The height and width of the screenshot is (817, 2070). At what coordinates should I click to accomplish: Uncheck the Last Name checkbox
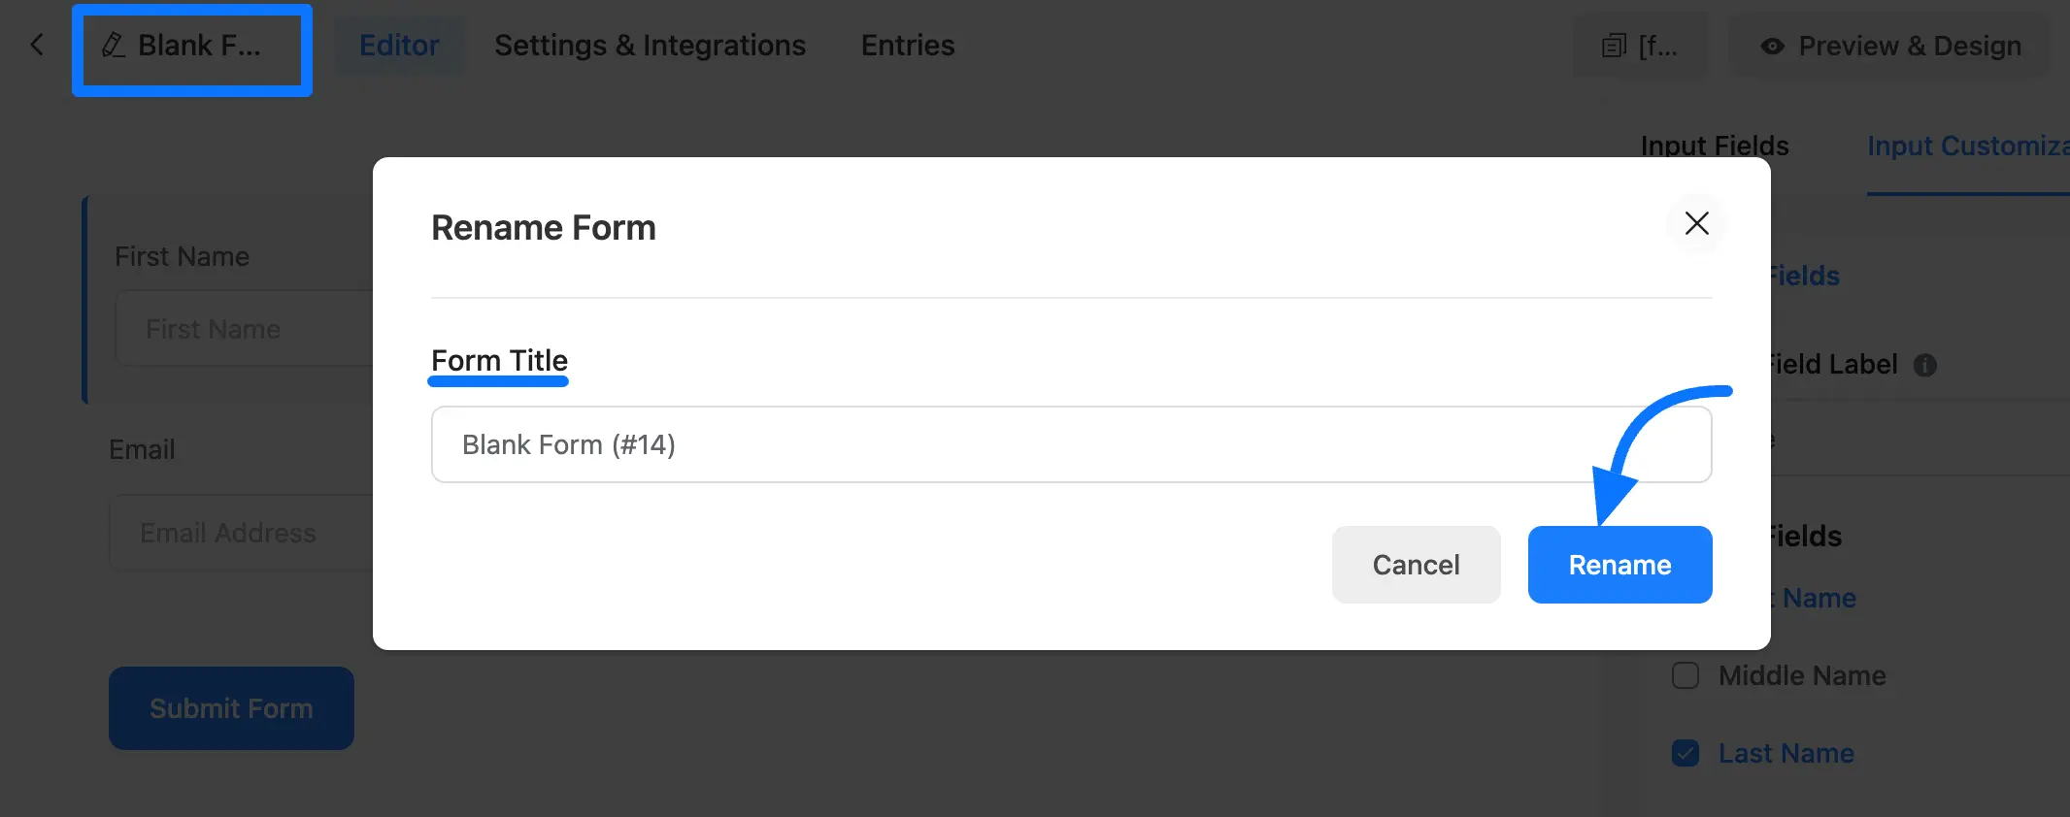(1685, 752)
